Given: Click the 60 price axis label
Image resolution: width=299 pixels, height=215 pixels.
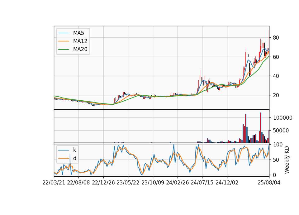Looking at the screenshot, I should point(276,57).
